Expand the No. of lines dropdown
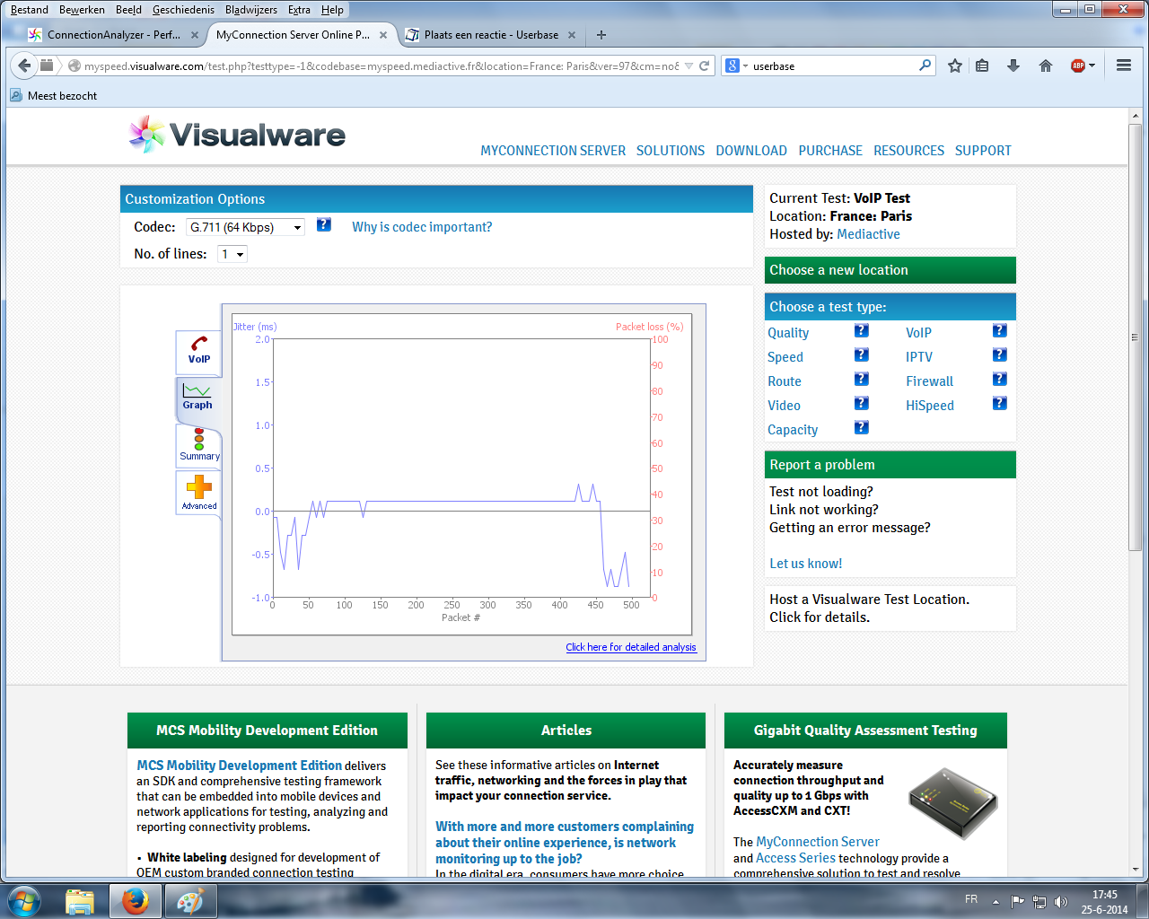The height and width of the screenshot is (919, 1149). point(232,255)
